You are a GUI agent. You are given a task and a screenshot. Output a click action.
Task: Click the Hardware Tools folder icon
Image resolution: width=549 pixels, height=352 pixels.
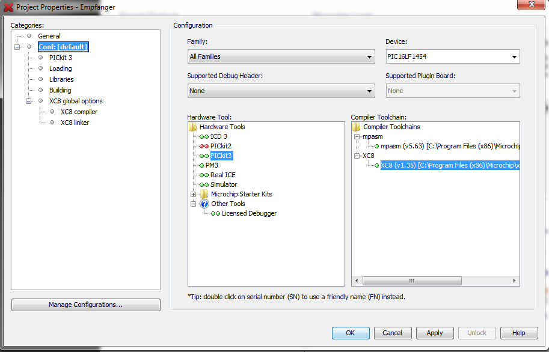[192, 127]
